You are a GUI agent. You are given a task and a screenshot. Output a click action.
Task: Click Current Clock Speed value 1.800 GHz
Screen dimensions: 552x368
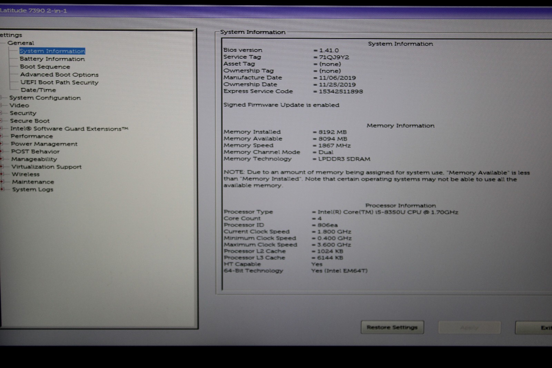334,232
